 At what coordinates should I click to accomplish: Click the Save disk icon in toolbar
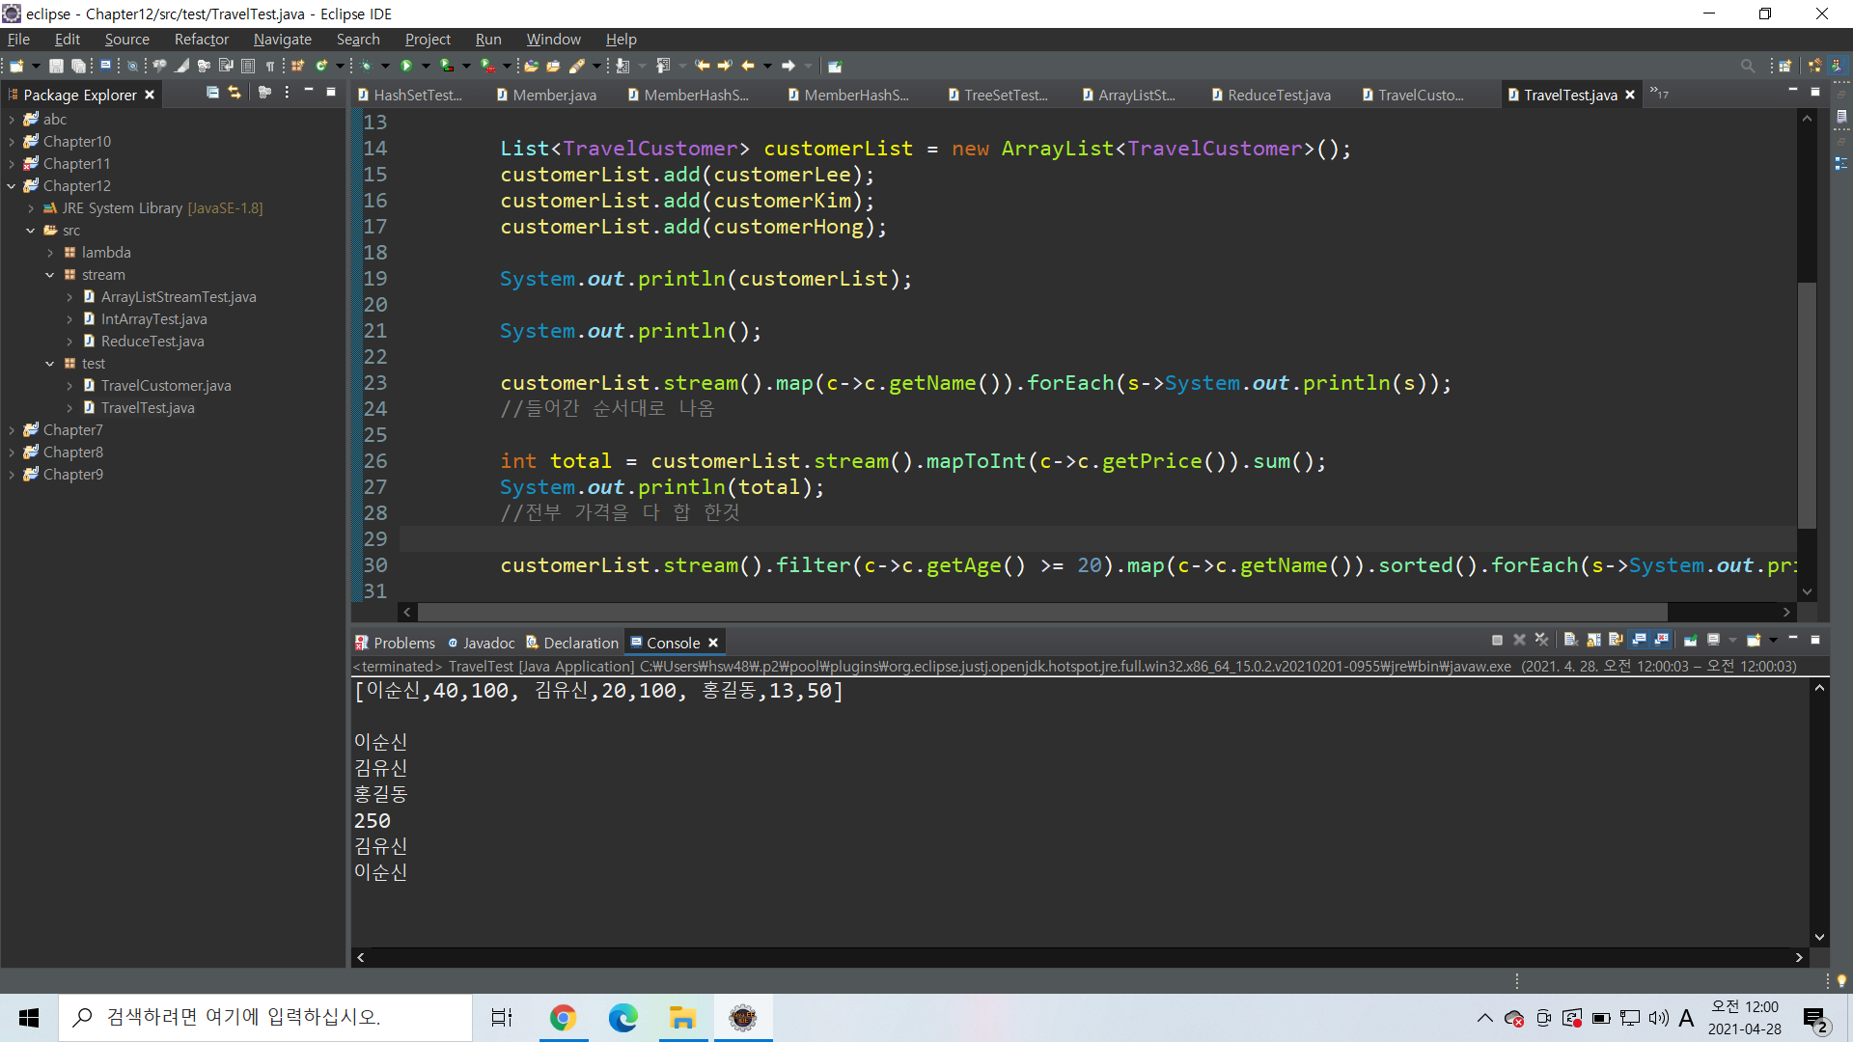click(56, 66)
